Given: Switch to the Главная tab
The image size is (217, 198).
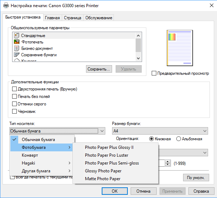Looking at the screenshot, I should (52, 18).
